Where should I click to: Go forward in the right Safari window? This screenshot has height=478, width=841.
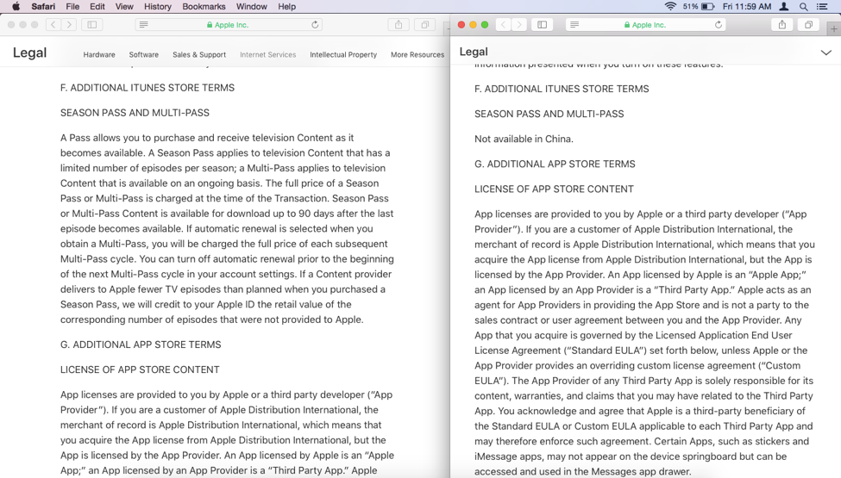point(519,25)
